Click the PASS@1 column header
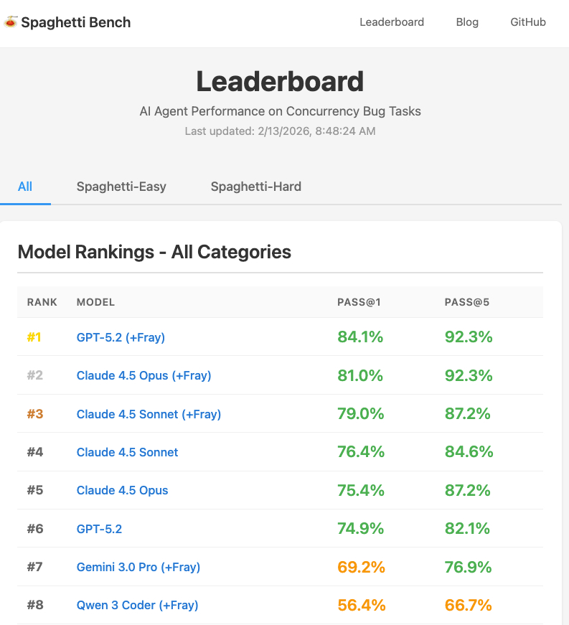The image size is (569, 625). tap(359, 302)
